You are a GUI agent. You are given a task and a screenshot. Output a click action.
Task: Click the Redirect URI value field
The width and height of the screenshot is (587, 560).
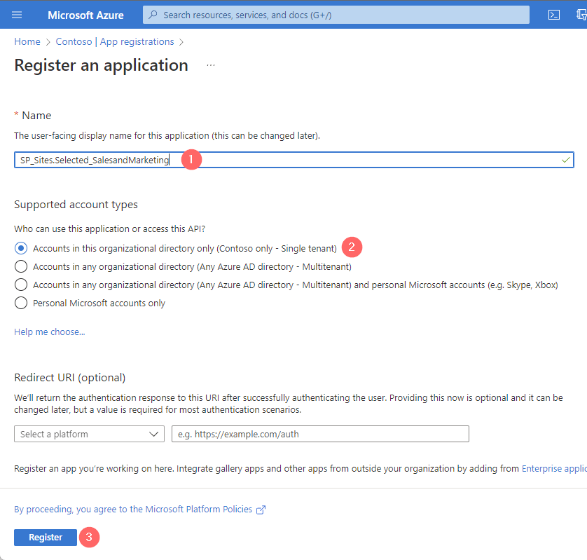click(320, 434)
